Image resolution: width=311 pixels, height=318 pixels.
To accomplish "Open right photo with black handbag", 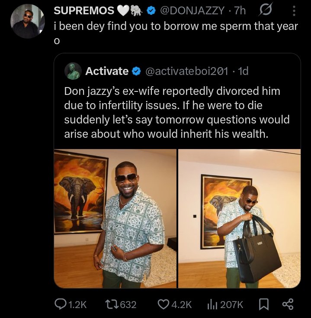I will tap(239, 218).
